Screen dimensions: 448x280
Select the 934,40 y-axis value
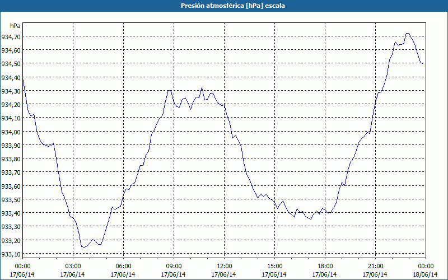pyautogui.click(x=11, y=77)
